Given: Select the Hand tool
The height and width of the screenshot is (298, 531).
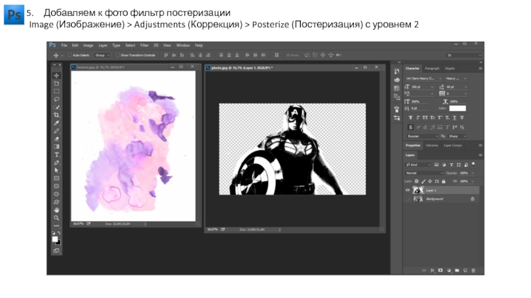Looking at the screenshot, I should (56, 210).
